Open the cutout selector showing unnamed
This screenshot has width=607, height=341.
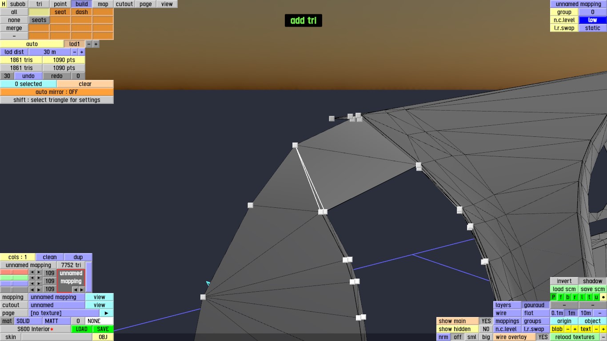coord(57,305)
